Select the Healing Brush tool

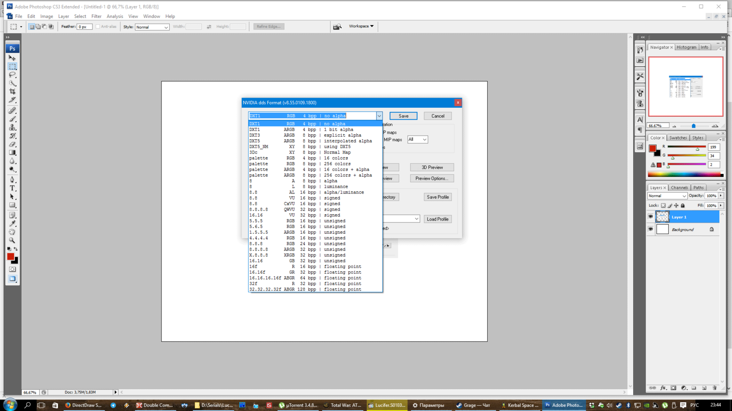pyautogui.click(x=12, y=111)
